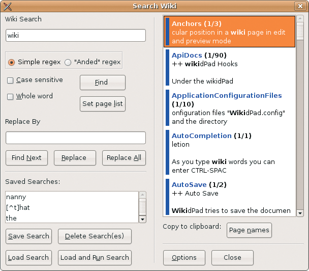Screen dimensions: 309x271
Task: Click the Save Search button
Action: 29,236
